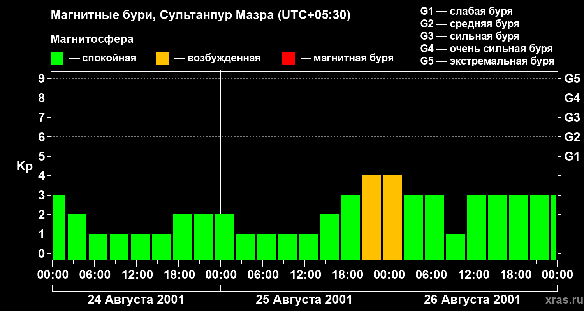Click the green 'спокойная' legend swatch

click(57, 59)
